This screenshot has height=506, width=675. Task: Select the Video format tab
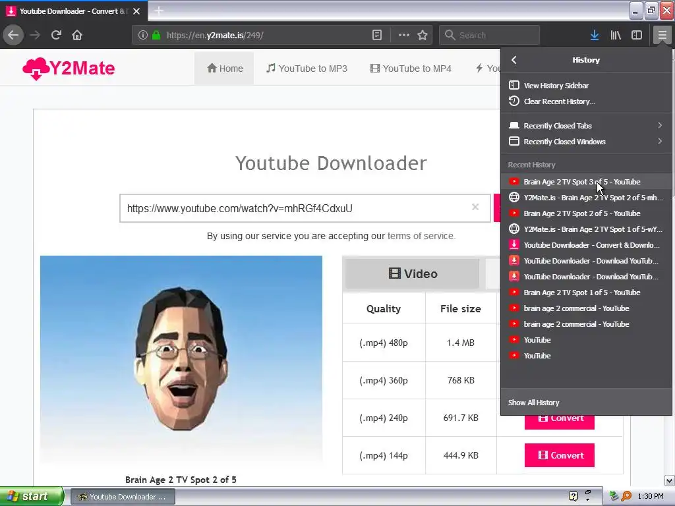tap(413, 273)
